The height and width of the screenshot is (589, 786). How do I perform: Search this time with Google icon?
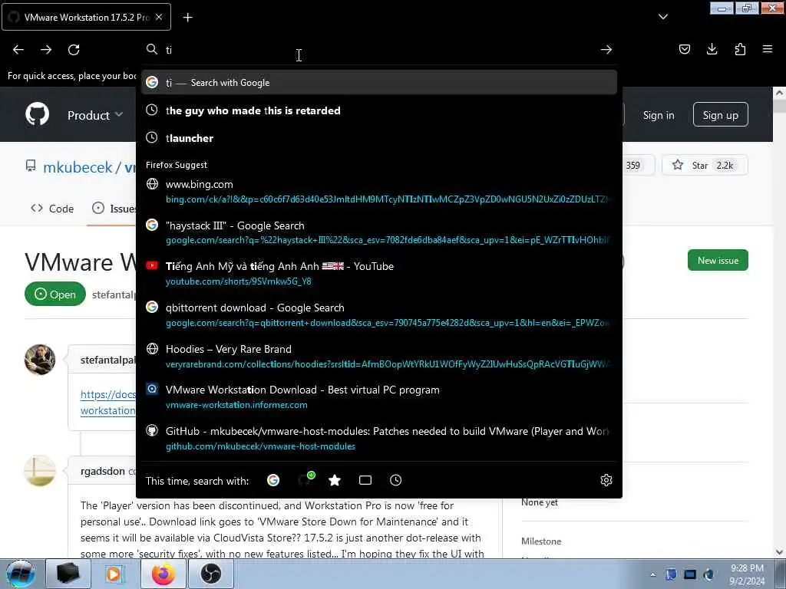point(273,480)
